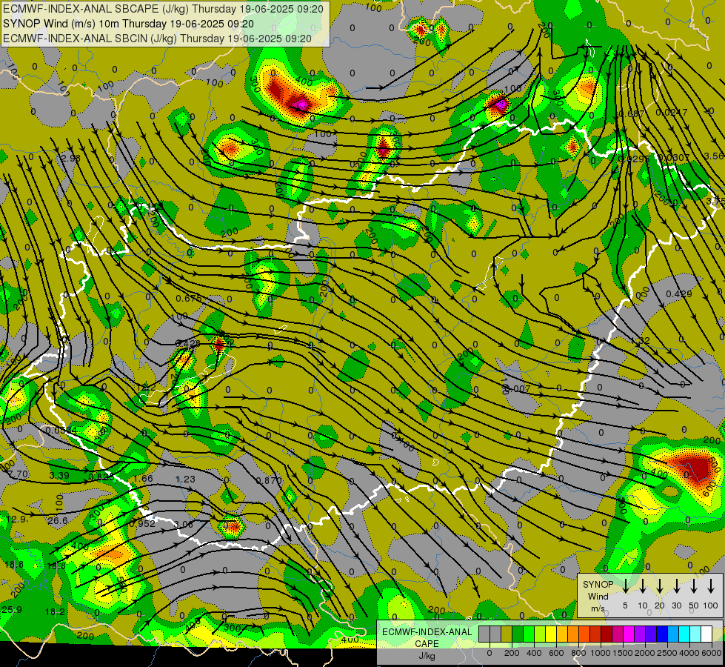
Task: Click the station value 0.428 on map
Action: (x=187, y=343)
